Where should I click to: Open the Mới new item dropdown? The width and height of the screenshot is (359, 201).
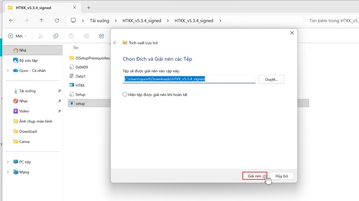tap(18, 36)
